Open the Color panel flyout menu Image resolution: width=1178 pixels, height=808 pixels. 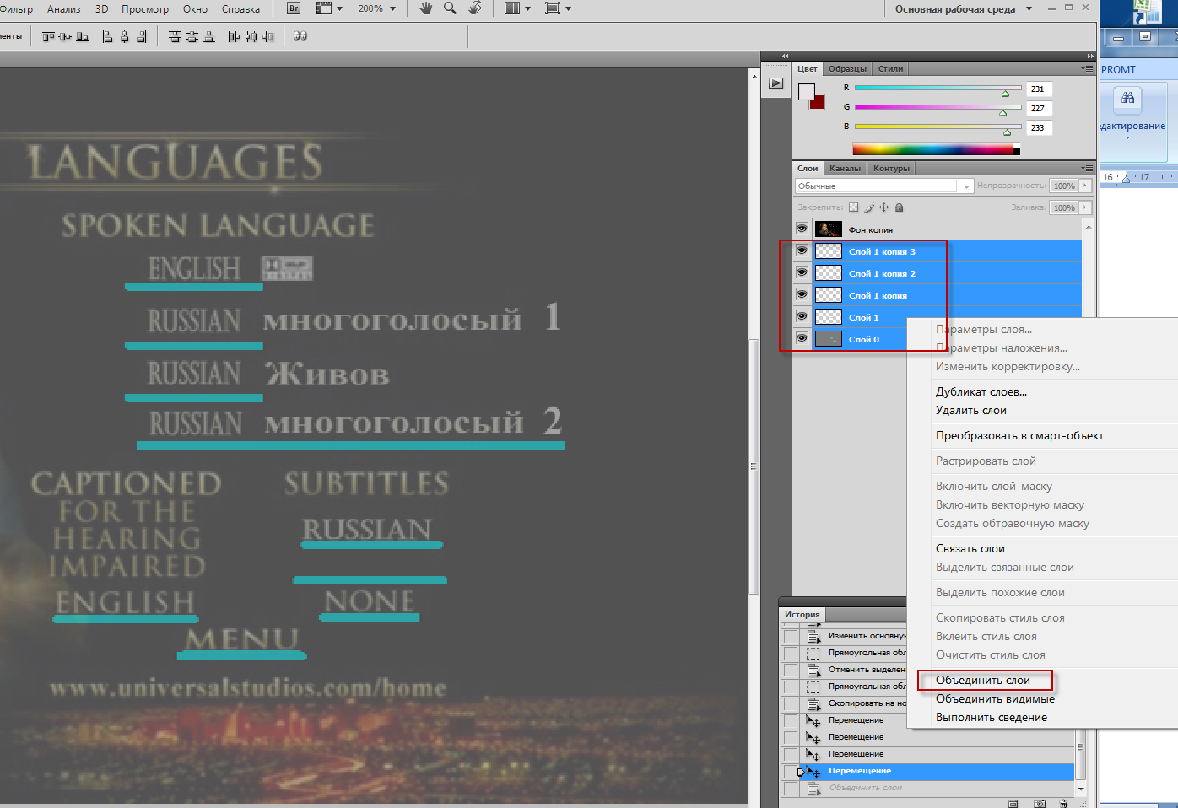(1087, 69)
